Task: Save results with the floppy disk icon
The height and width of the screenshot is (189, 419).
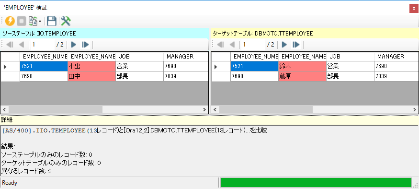Action: tap(51, 21)
